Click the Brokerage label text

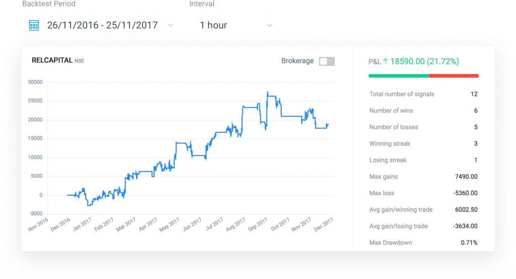[297, 61]
